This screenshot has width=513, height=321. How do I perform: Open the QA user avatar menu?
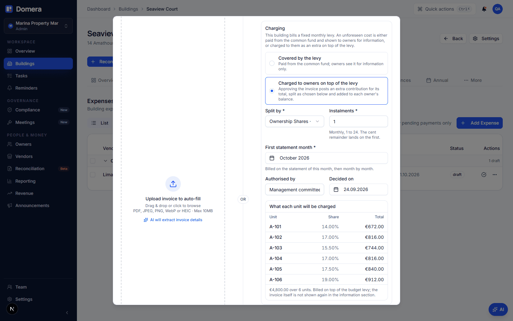click(498, 9)
